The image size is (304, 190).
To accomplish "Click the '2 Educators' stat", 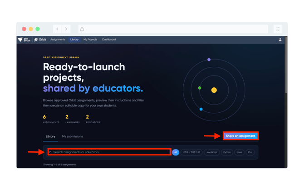I will pyautogui.click(x=93, y=119).
